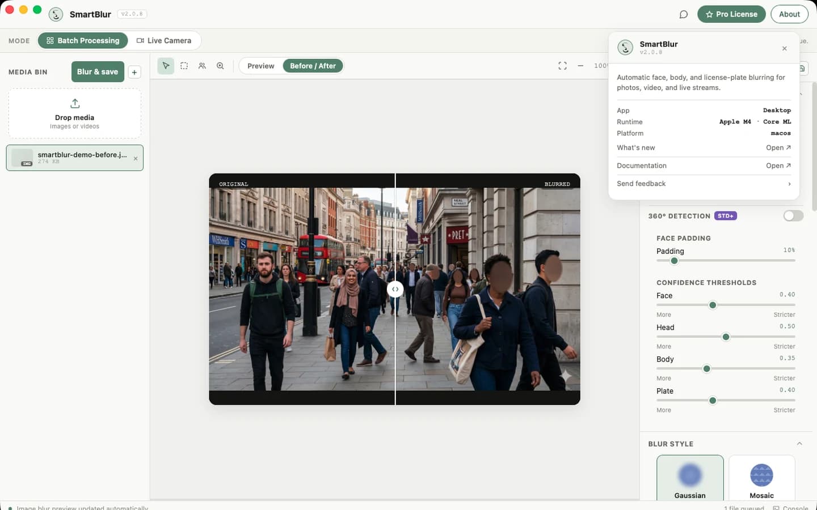This screenshot has width=817, height=510.
Task: Select Before / After view
Action: [313, 66]
